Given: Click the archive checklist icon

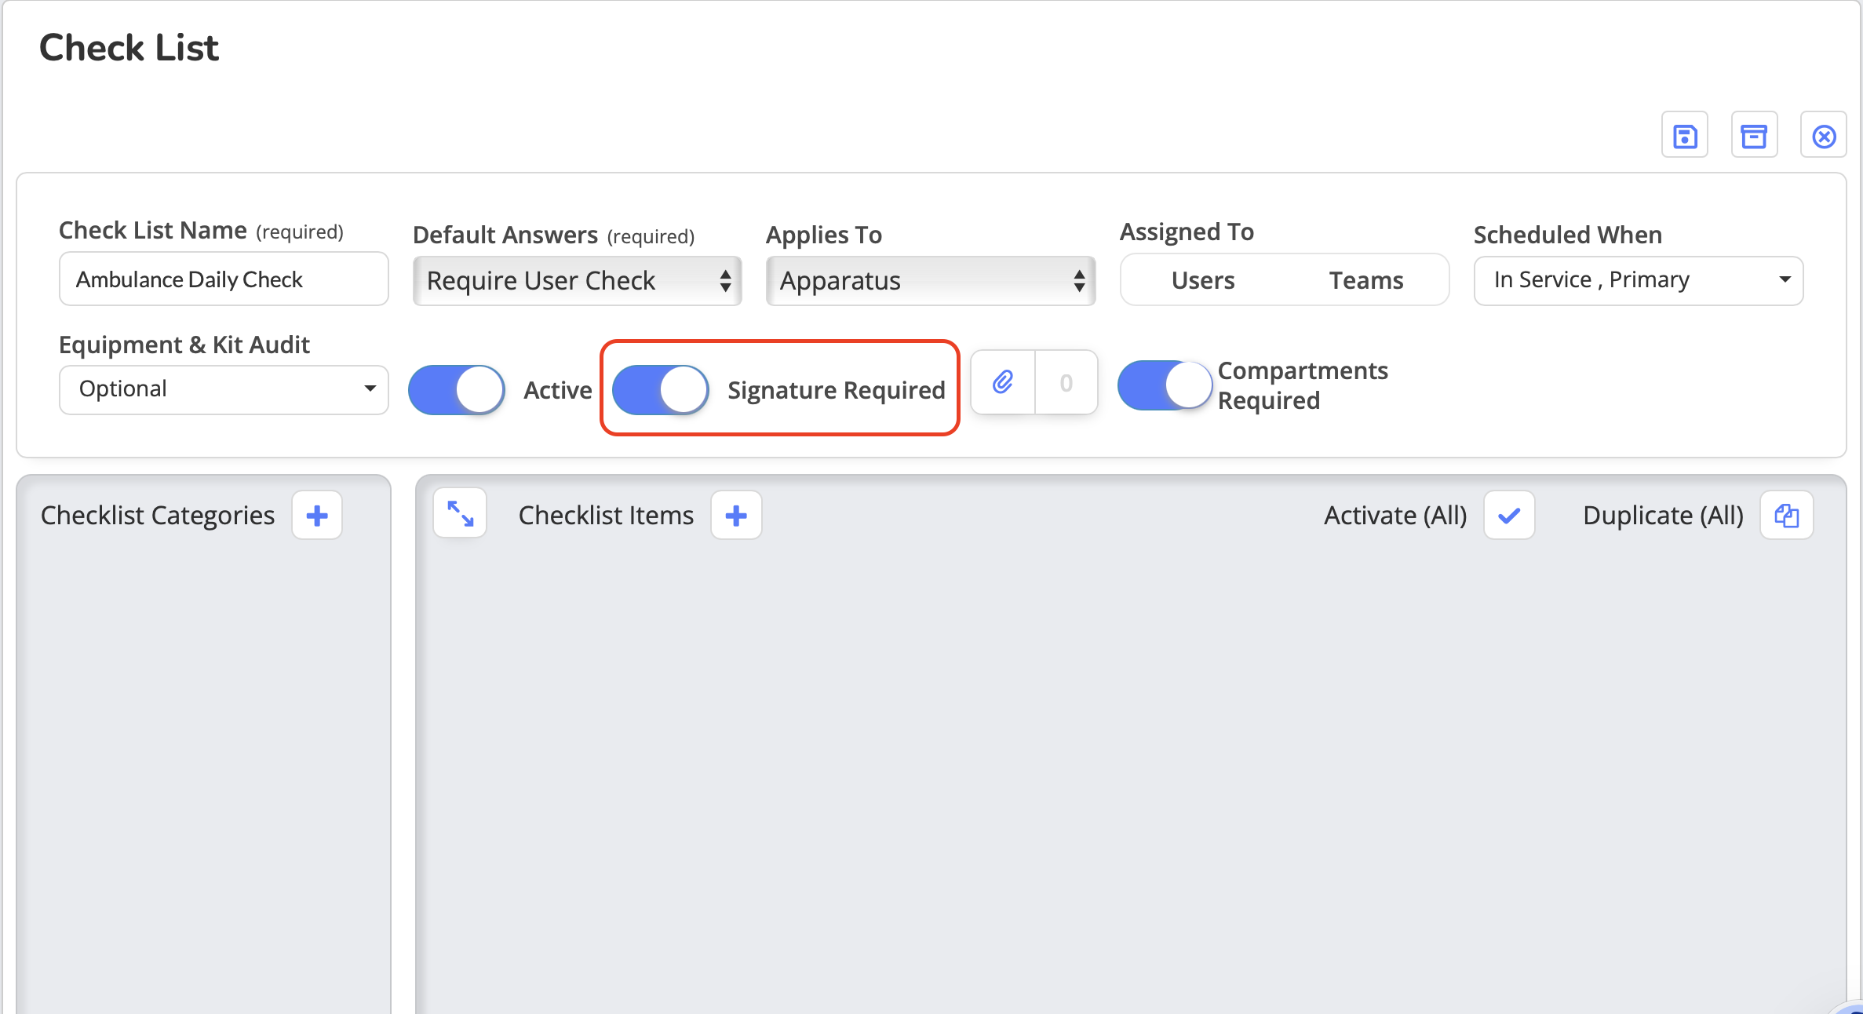Looking at the screenshot, I should click(1754, 136).
